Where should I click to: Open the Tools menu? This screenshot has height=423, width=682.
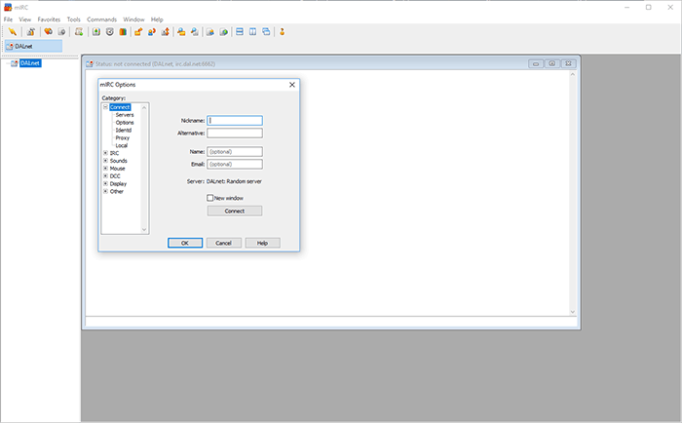(x=73, y=19)
